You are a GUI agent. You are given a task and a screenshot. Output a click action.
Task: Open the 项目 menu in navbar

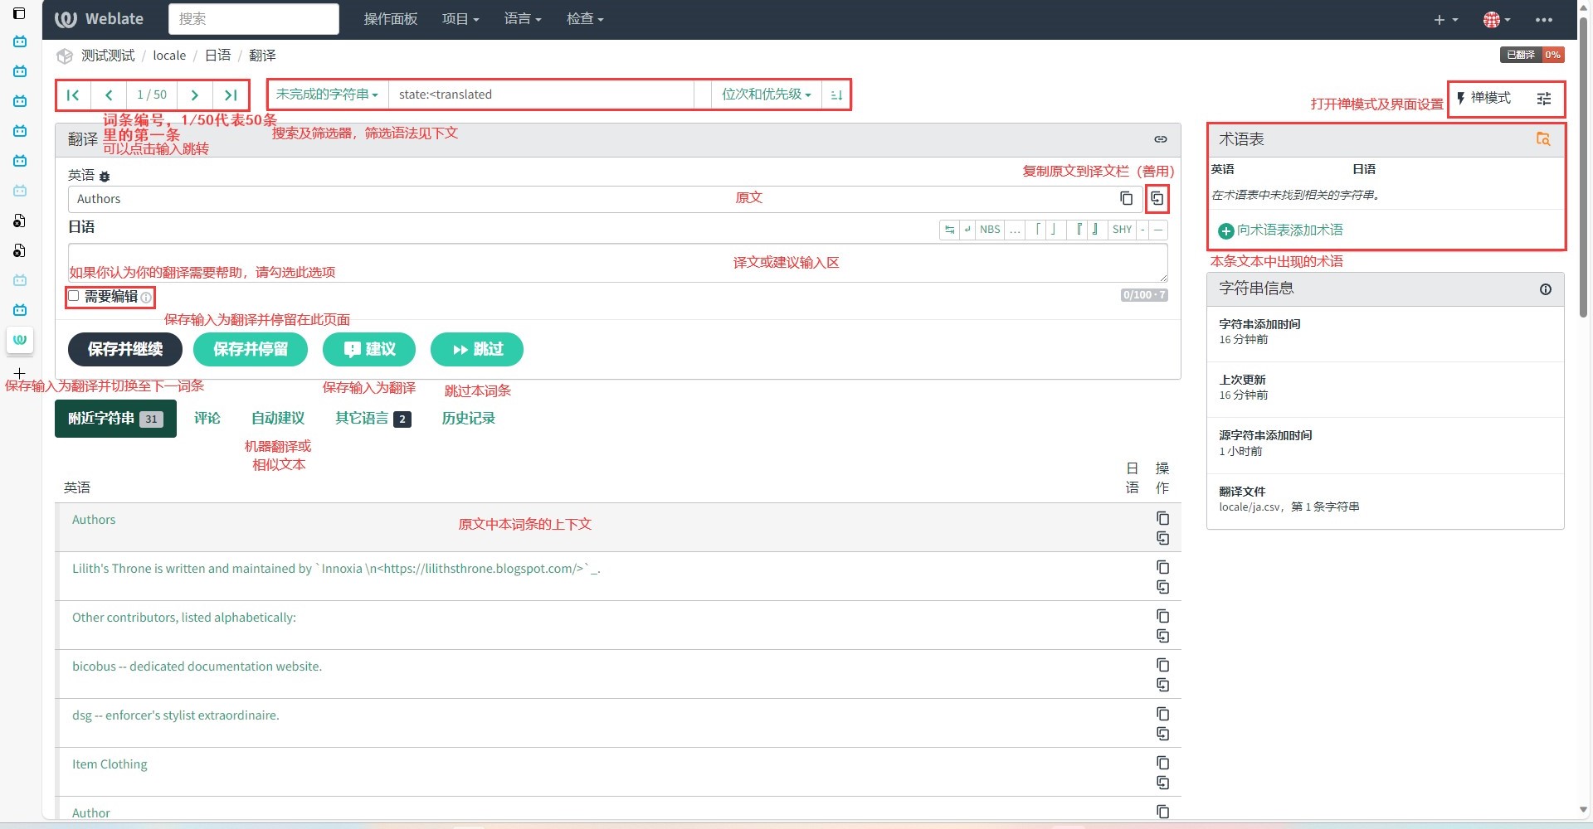click(x=460, y=19)
